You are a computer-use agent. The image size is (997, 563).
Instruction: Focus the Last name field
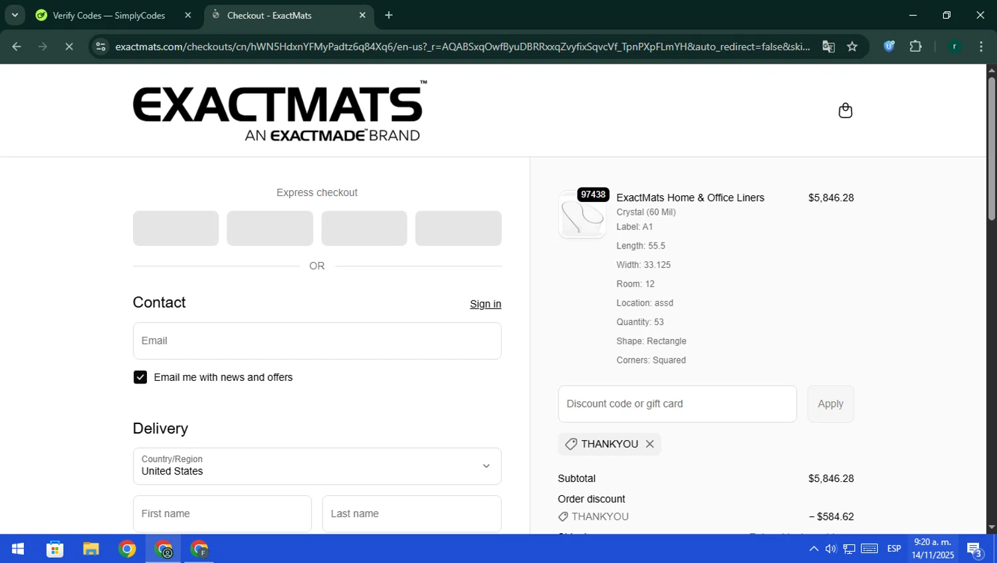[411, 514]
